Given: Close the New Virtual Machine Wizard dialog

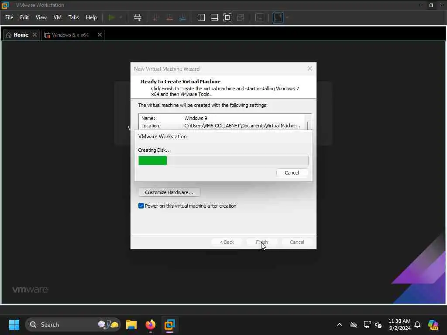Looking at the screenshot, I should pos(310,68).
